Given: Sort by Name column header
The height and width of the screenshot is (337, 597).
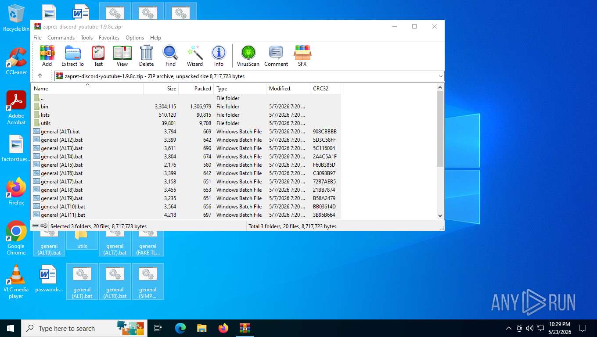Looking at the screenshot, I should coord(87,88).
